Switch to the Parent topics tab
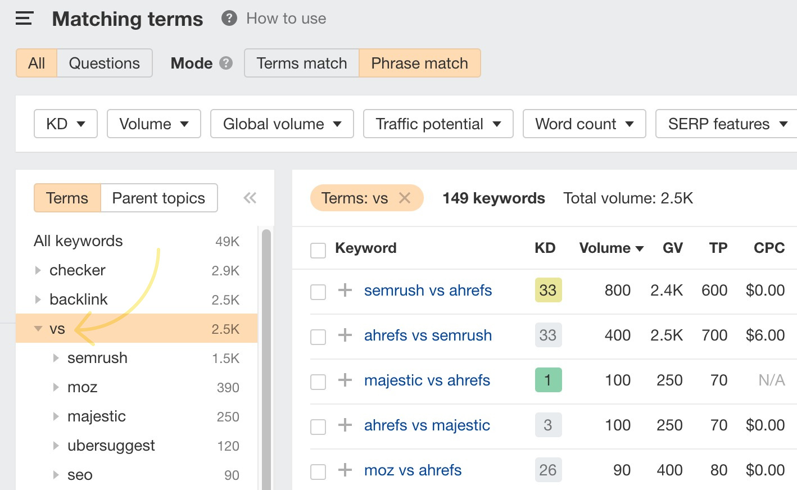 [x=158, y=198]
